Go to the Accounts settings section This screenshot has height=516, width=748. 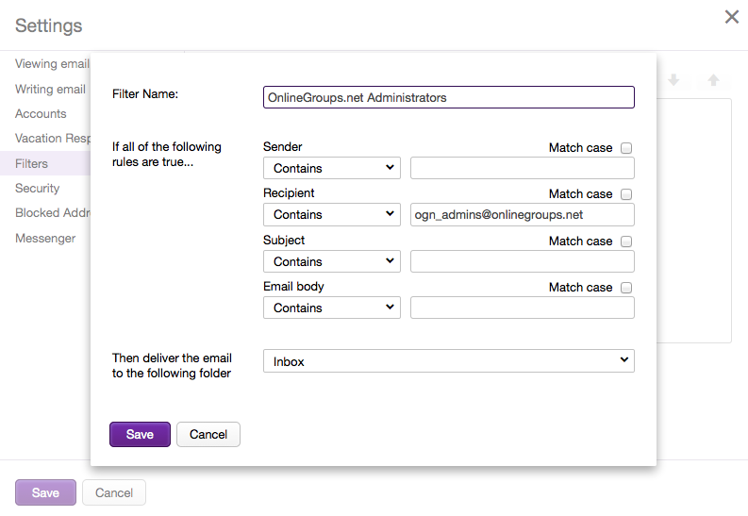(41, 114)
